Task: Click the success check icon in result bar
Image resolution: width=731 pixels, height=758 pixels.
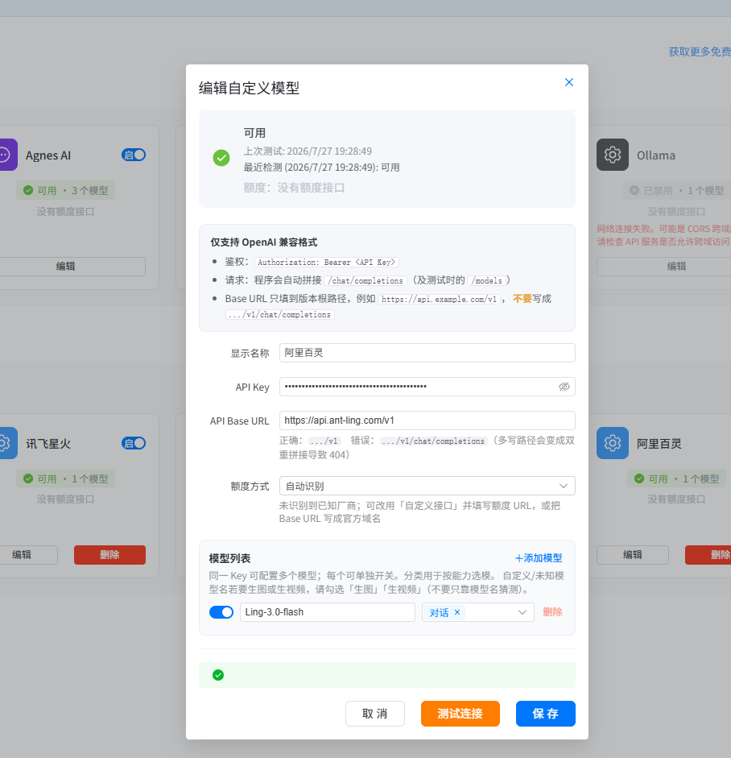Action: 218,675
